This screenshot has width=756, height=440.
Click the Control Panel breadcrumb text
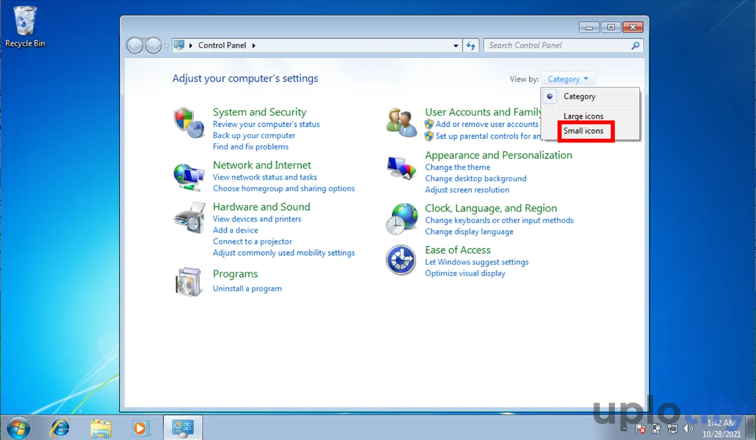tap(222, 45)
